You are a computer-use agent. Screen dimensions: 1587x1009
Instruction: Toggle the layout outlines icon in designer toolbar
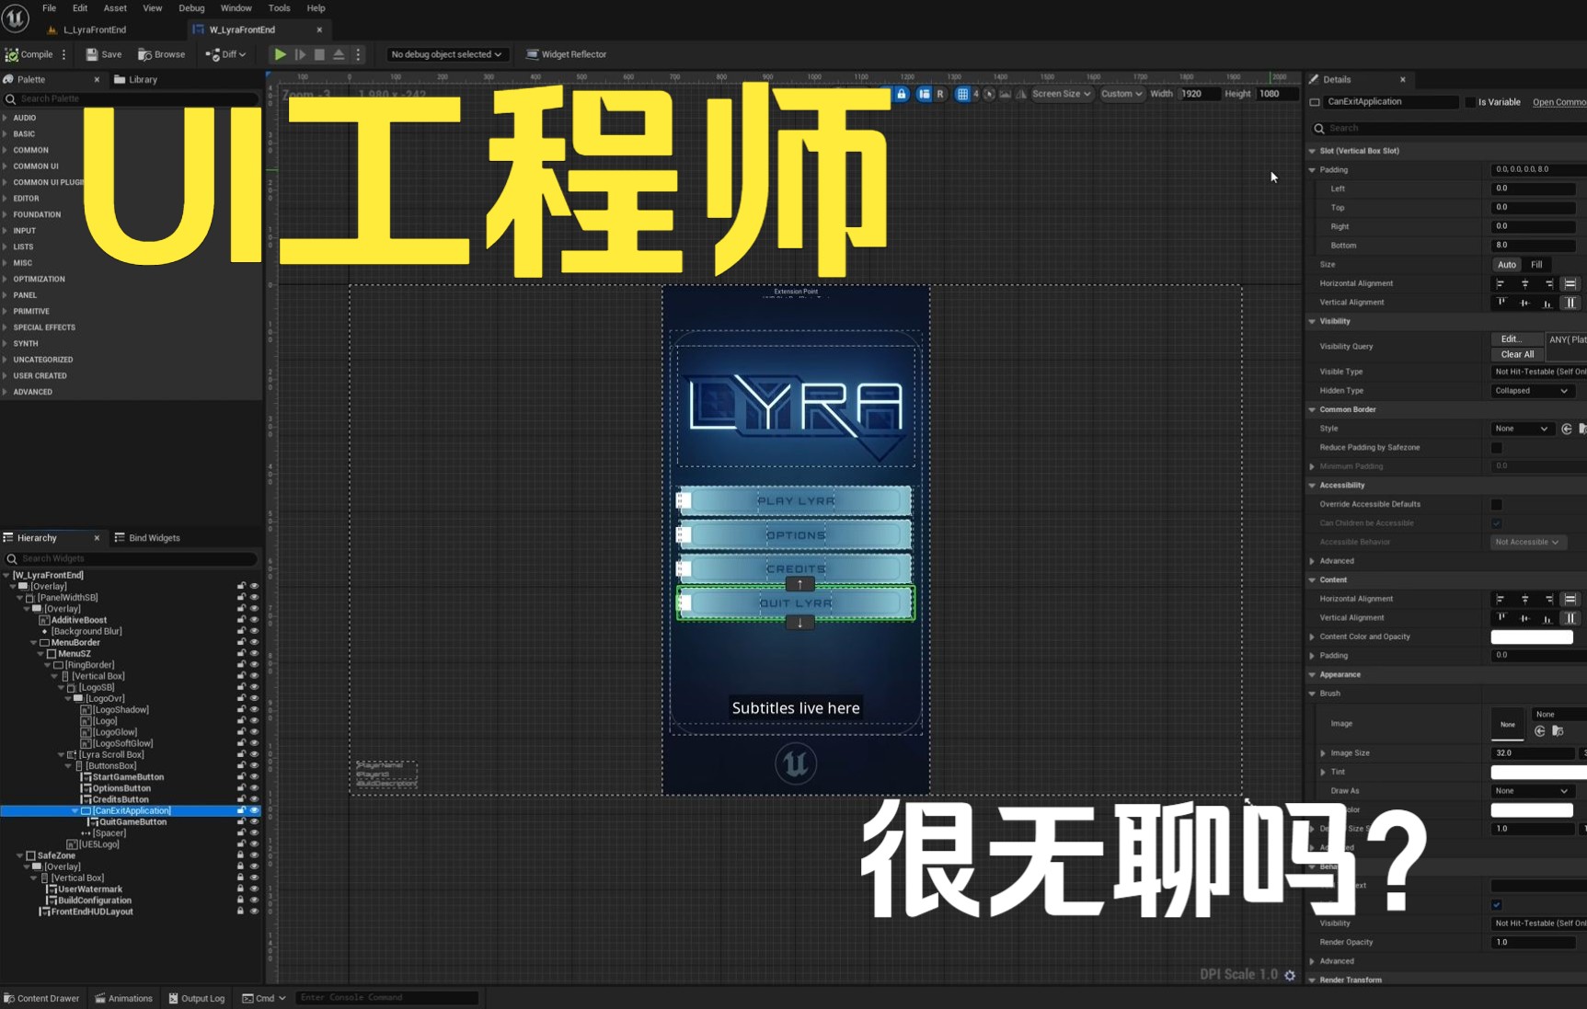point(924,94)
